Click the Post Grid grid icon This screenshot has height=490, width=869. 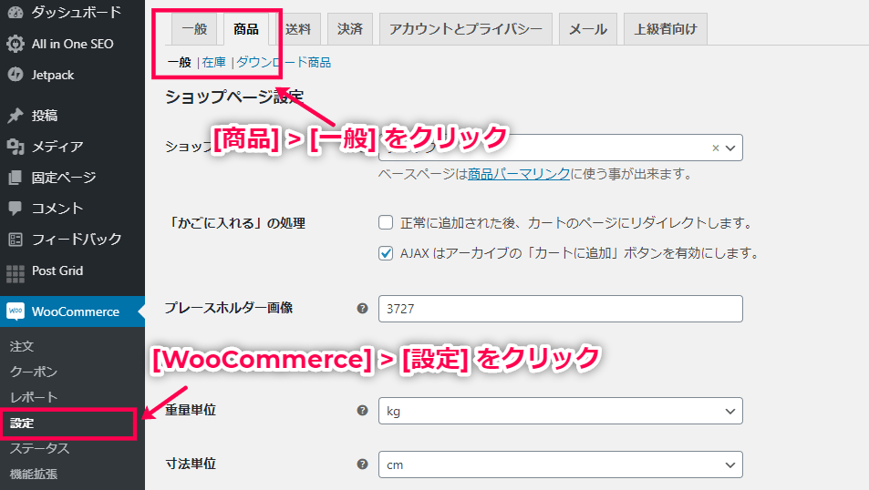pos(16,273)
